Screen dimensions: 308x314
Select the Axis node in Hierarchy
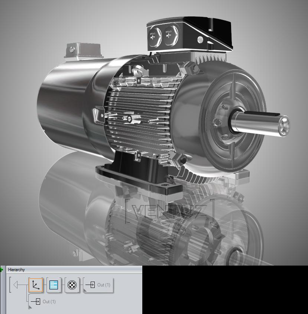point(36,285)
